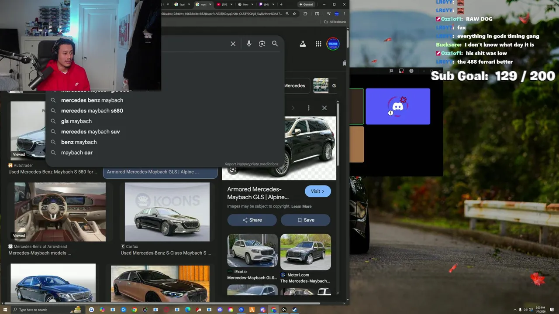This screenshot has height=314, width=559.
Task: Click the system tray clock
Action: pos(541,310)
